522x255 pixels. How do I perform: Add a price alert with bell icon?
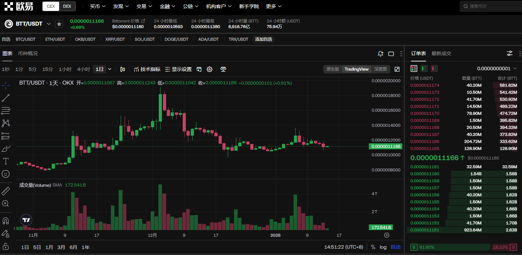coord(381,54)
